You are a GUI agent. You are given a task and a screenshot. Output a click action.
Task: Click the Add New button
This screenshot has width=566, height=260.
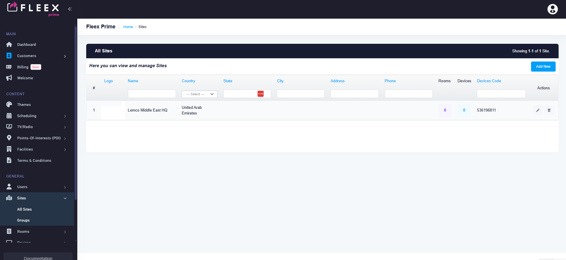543,67
